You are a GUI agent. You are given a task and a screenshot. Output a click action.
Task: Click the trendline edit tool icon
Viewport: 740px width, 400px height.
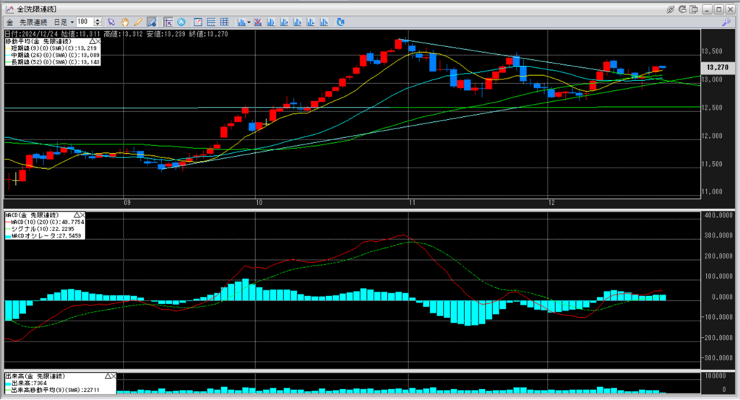[151, 22]
